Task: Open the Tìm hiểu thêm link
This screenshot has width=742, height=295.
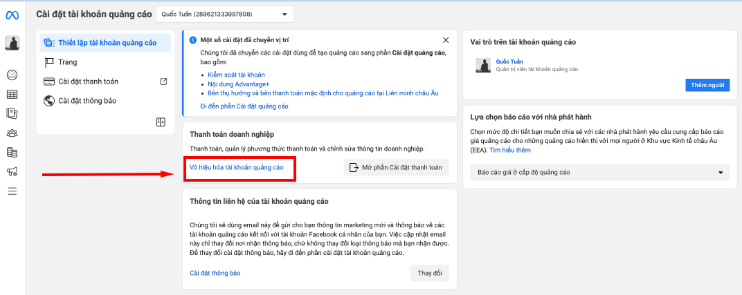Action: pos(510,150)
